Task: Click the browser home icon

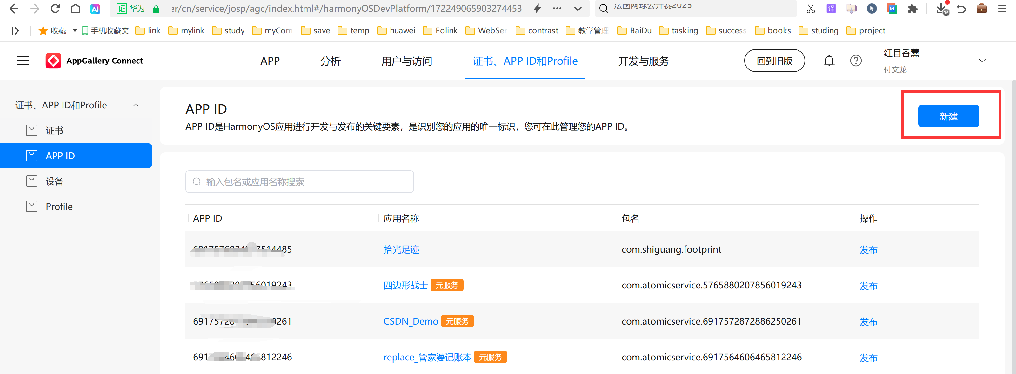Action: point(75,9)
